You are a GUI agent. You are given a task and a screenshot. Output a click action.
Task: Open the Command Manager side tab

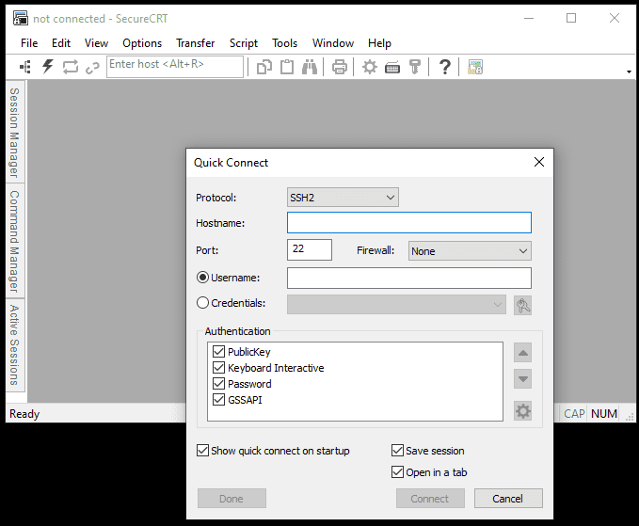coord(15,241)
